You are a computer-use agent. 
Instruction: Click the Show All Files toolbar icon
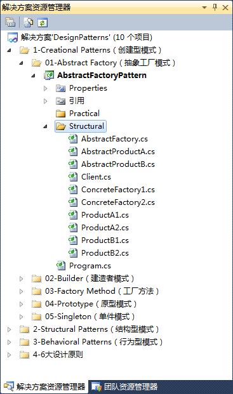click(28, 22)
